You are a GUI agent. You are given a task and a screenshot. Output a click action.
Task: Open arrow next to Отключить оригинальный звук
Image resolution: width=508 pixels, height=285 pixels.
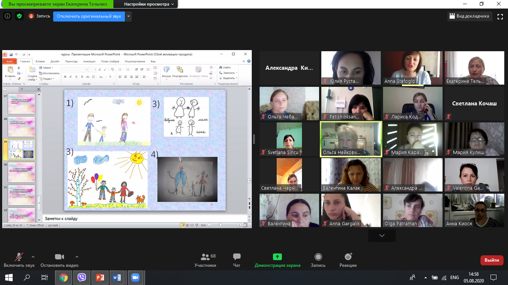128,16
